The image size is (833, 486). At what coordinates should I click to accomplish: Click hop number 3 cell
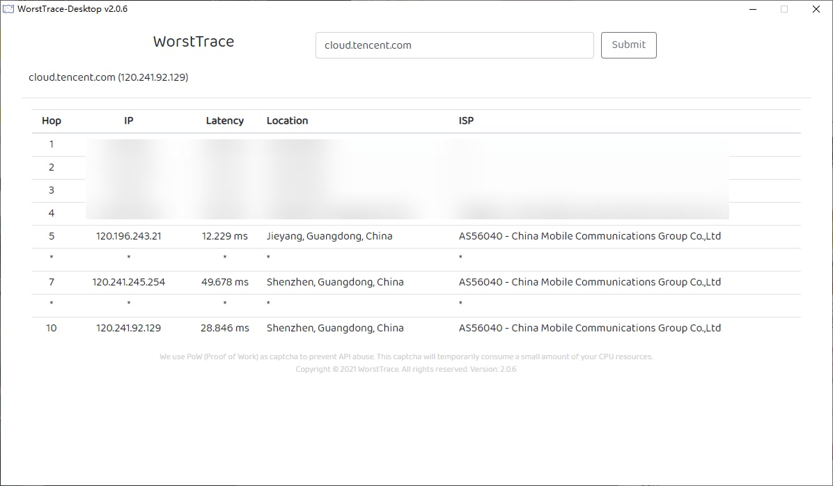(x=52, y=190)
